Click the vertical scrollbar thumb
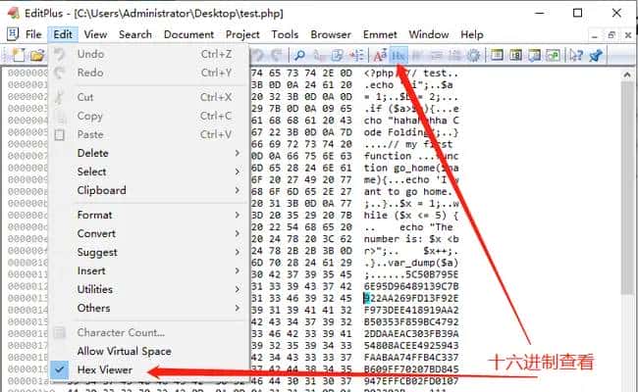638x392 pixels. click(x=627, y=187)
